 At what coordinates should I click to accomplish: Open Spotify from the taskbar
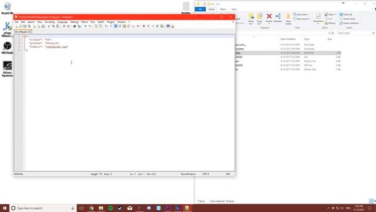click(110, 208)
